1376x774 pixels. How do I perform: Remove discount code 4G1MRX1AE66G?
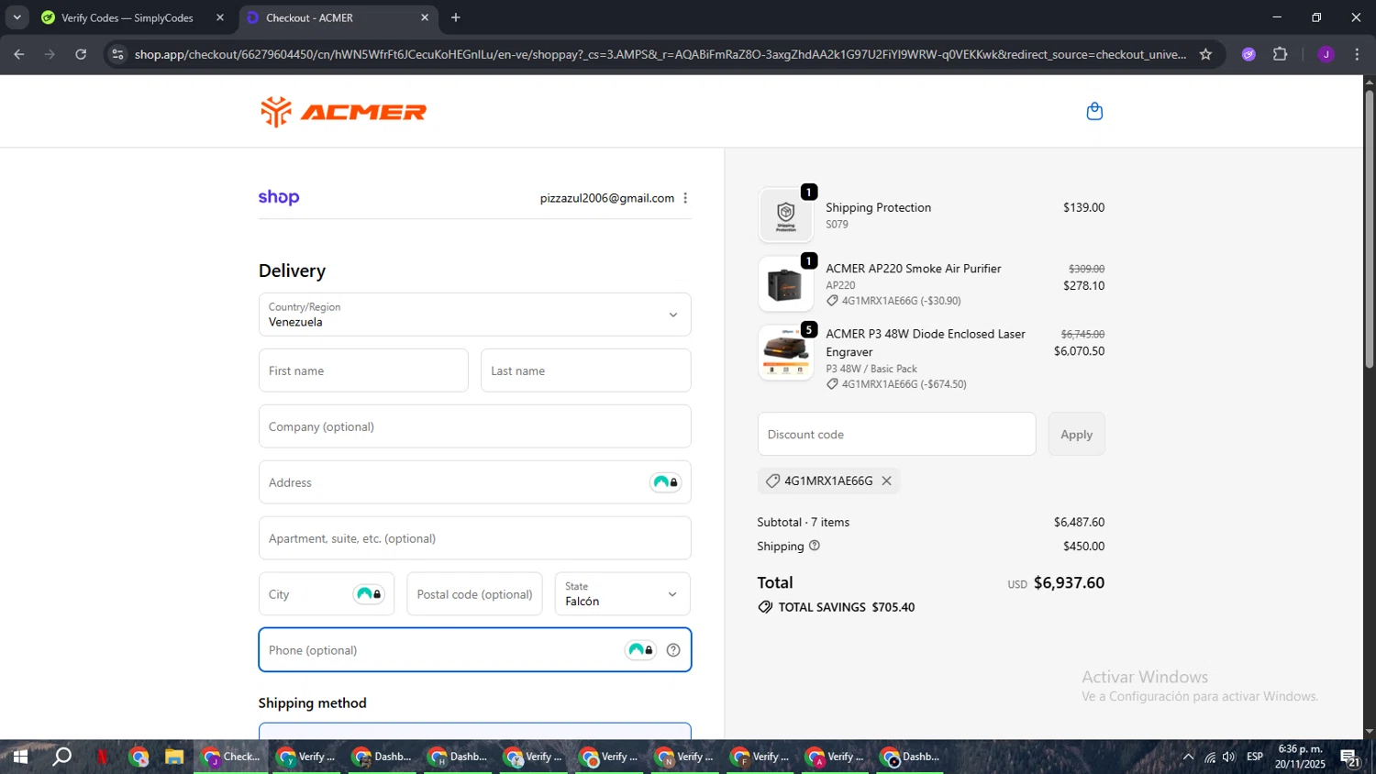886,481
